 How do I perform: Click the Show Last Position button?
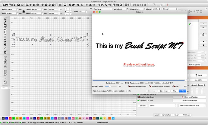click(x=189, y=97)
